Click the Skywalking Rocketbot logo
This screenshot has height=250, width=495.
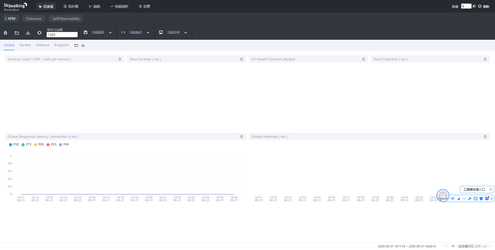15,7
